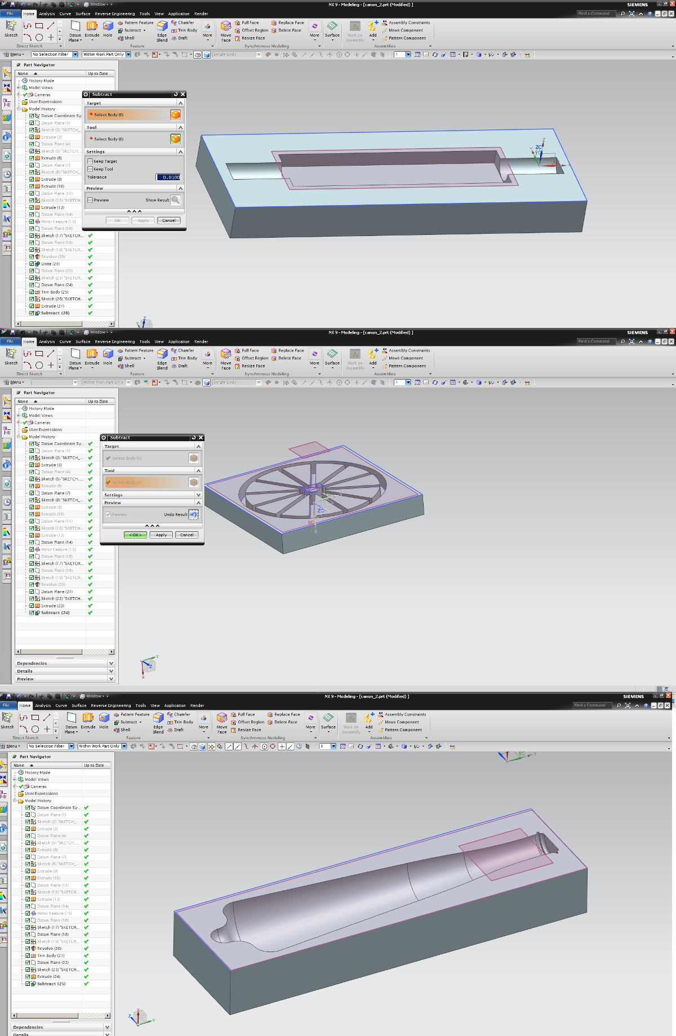Screen dimensions: 676x1036
Task: Click Target body cube icon in top Subtract dialog
Action: pyautogui.click(x=176, y=114)
